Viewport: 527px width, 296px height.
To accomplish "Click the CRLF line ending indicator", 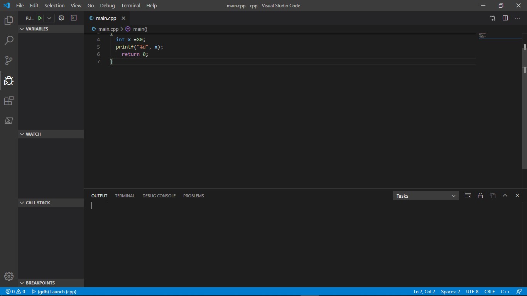I will (x=490, y=292).
